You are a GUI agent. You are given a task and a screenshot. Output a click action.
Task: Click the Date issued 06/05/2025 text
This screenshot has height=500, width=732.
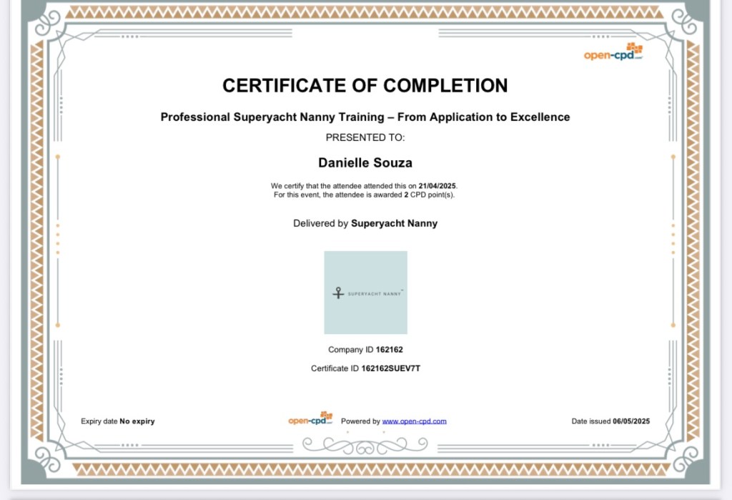click(x=610, y=421)
